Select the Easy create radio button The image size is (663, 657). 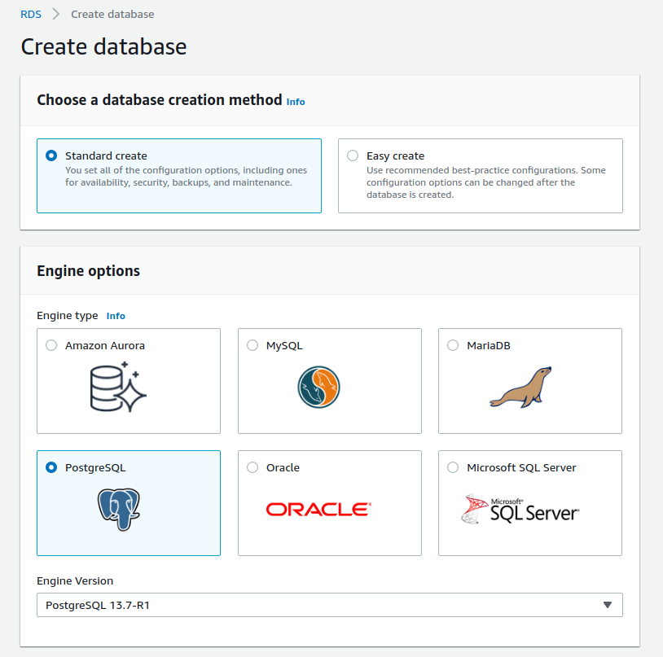pos(353,155)
